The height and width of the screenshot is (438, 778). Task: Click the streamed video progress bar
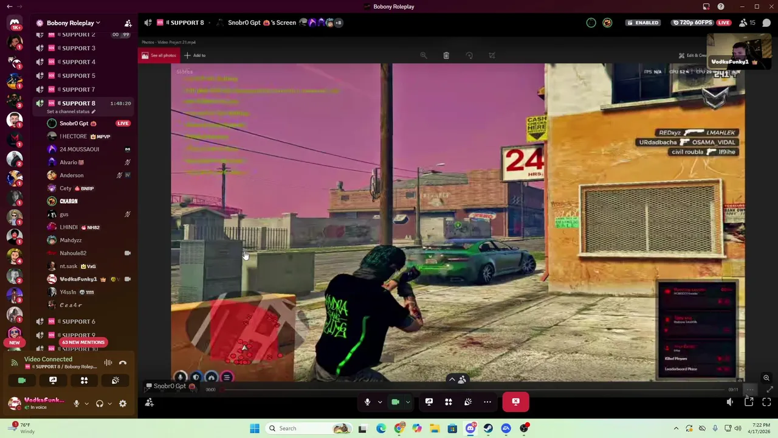click(474, 389)
